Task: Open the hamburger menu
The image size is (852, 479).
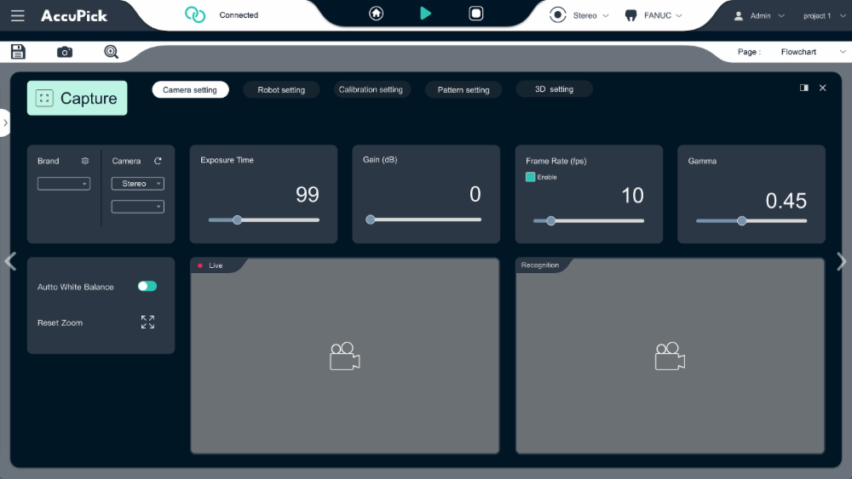Action: [18, 15]
